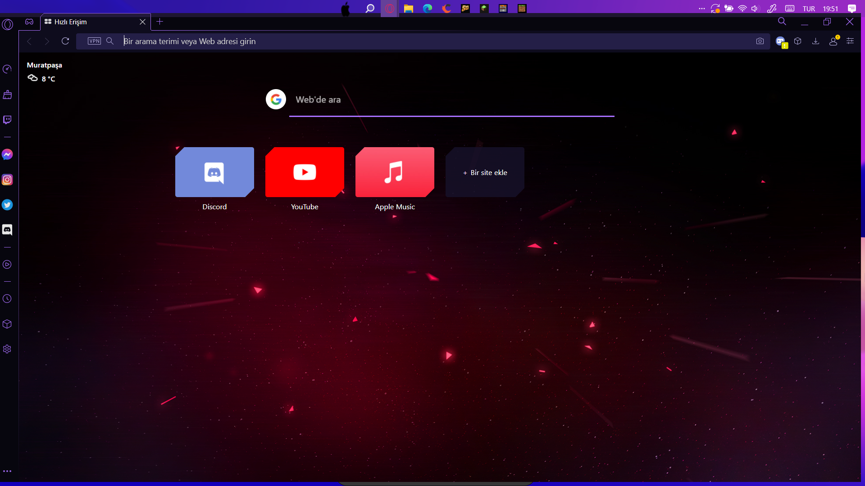Go back to the previous page
Screen dimensions: 865x486
point(29,41)
